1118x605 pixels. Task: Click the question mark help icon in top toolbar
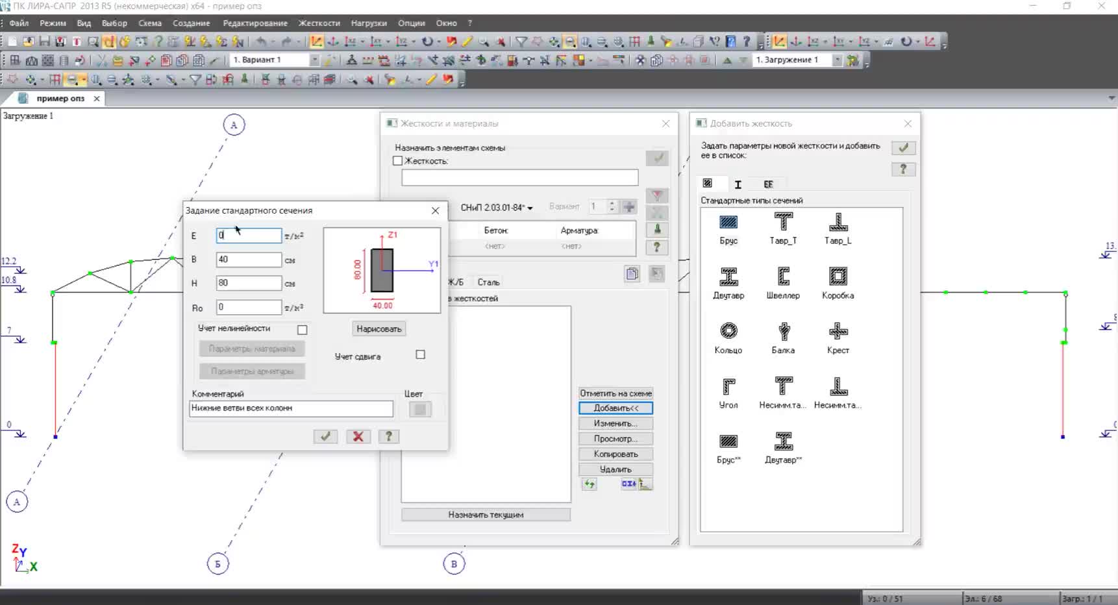point(747,42)
